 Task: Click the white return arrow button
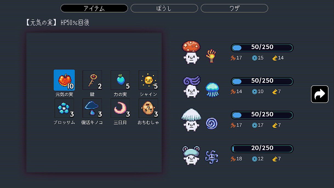pos(319,94)
